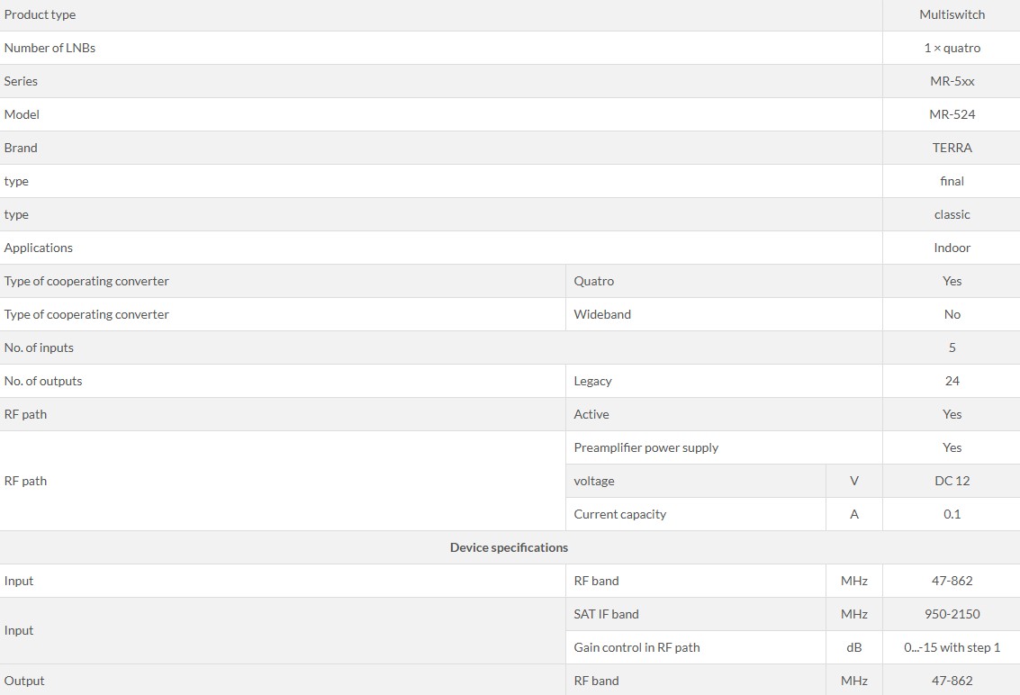Click the TERRA brand value
Screen dimensions: 1020x695
click(952, 148)
